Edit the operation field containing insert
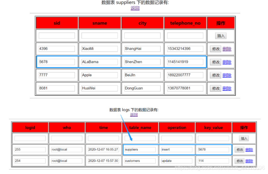Viewport: 268px width, 174px height. 177,149
